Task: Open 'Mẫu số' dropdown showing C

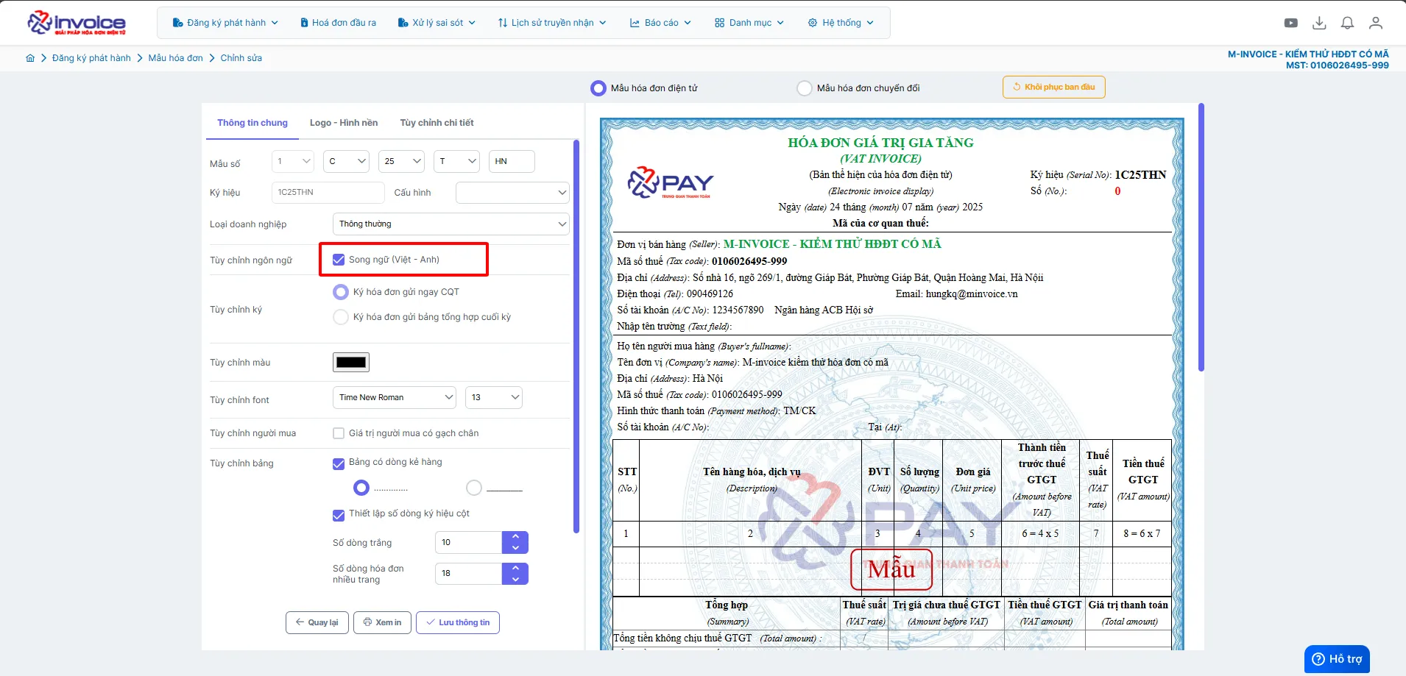Action: [346, 161]
